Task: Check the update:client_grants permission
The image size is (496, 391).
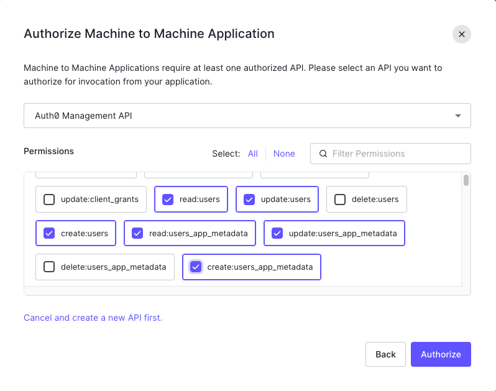Action: coord(49,200)
